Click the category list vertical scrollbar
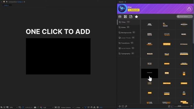The width and height of the screenshot is (194, 109). (x=140, y=61)
